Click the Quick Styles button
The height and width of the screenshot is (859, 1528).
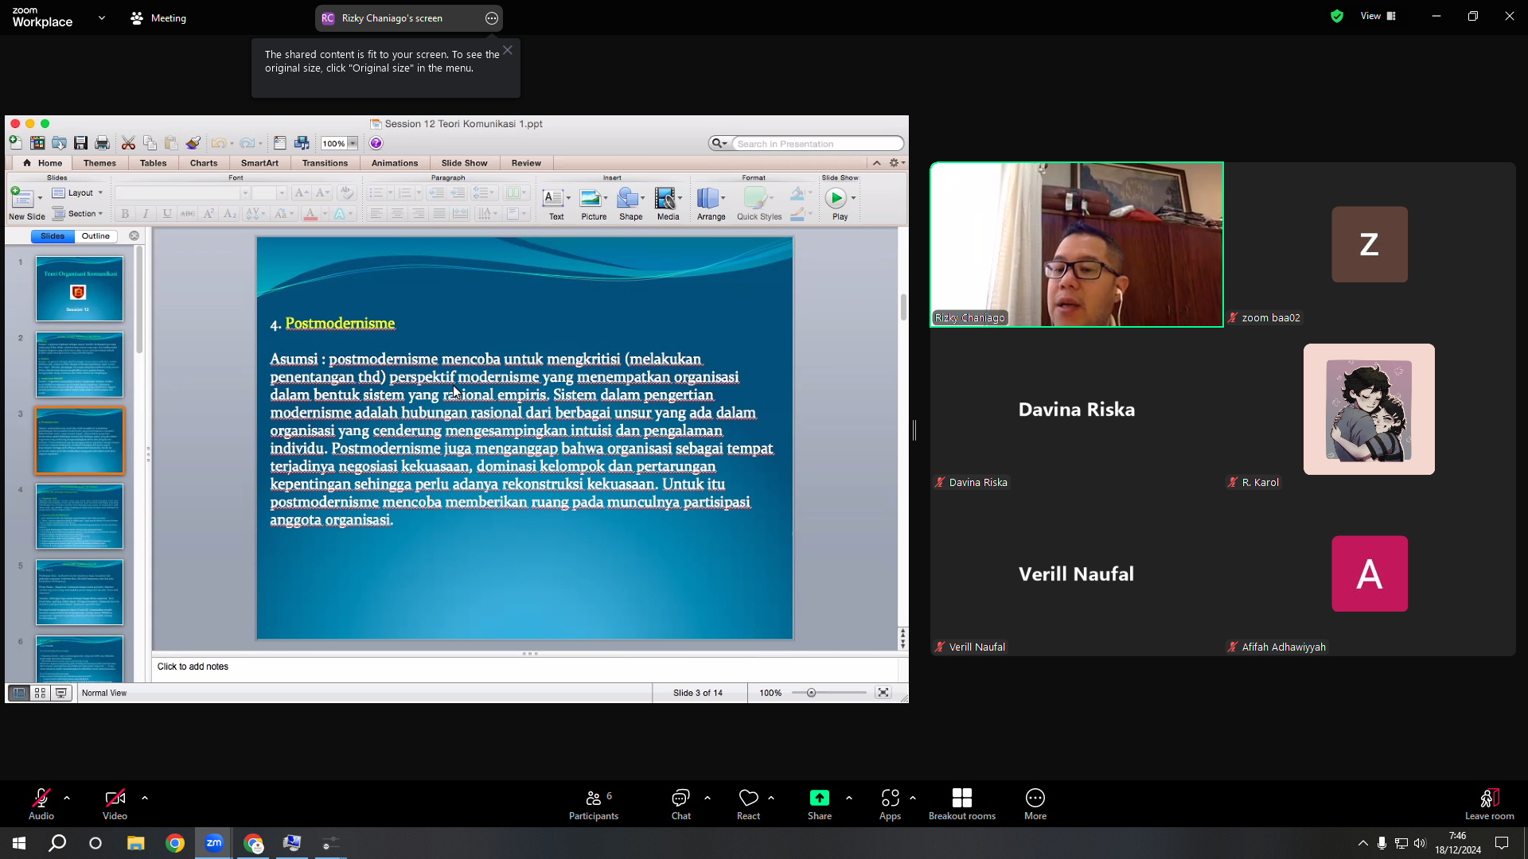[758, 203]
